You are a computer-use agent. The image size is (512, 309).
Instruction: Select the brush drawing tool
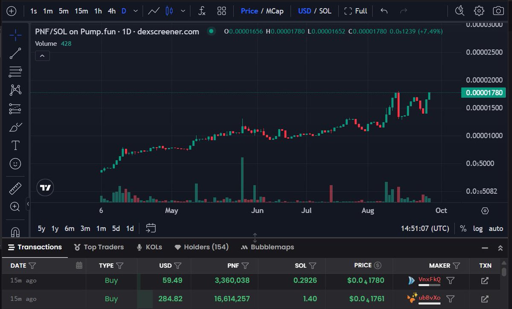[x=15, y=127]
